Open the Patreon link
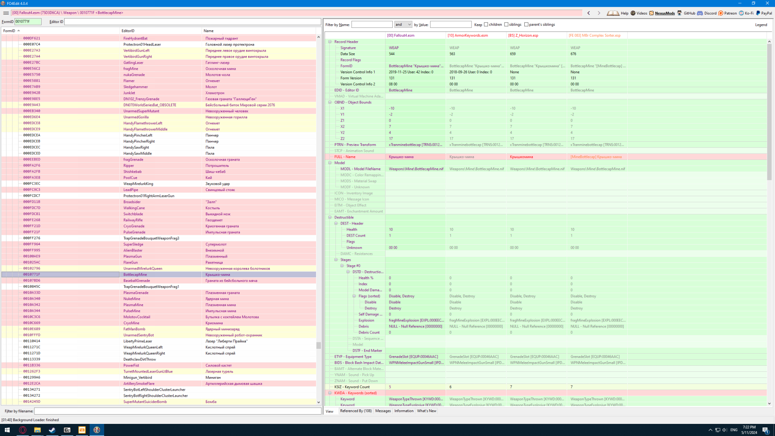The width and height of the screenshot is (775, 436). coord(727,13)
